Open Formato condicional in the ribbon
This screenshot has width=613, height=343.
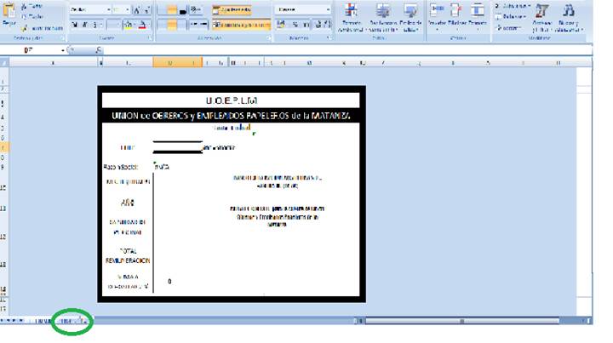(350, 15)
